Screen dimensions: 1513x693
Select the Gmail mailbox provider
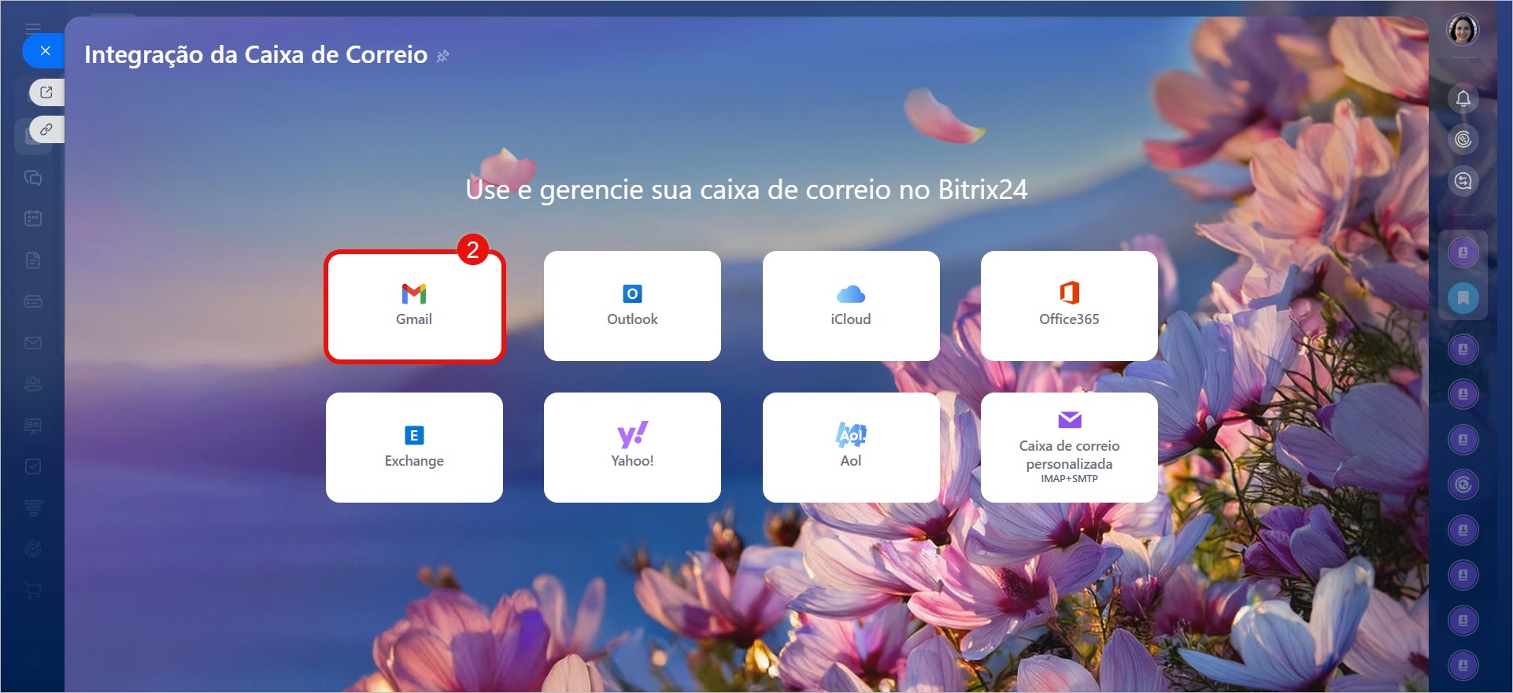(414, 306)
